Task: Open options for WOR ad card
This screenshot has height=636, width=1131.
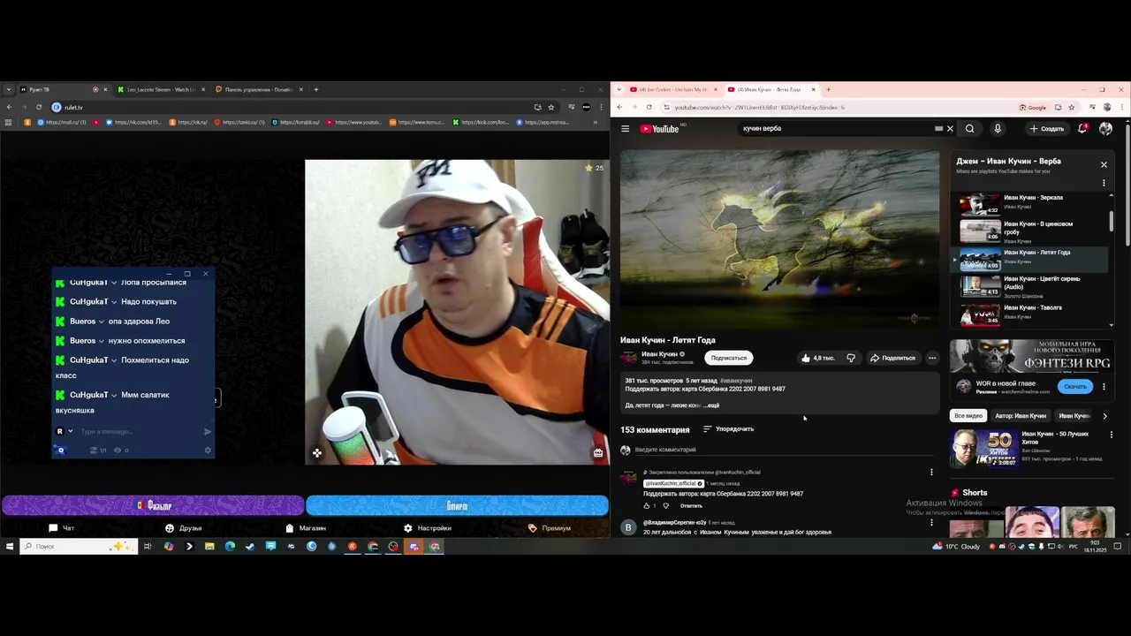Action: [1104, 387]
